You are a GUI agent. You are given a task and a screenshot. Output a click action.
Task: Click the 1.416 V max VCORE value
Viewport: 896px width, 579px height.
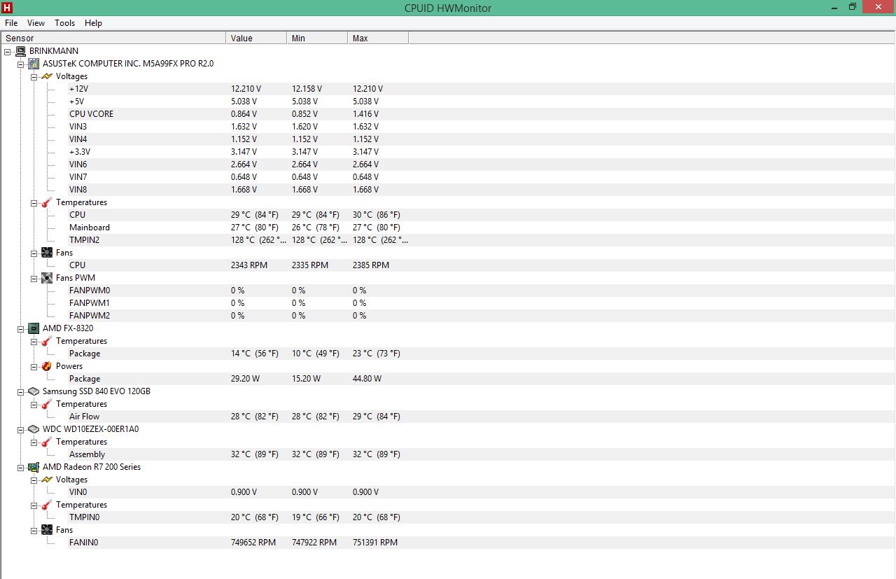point(365,114)
